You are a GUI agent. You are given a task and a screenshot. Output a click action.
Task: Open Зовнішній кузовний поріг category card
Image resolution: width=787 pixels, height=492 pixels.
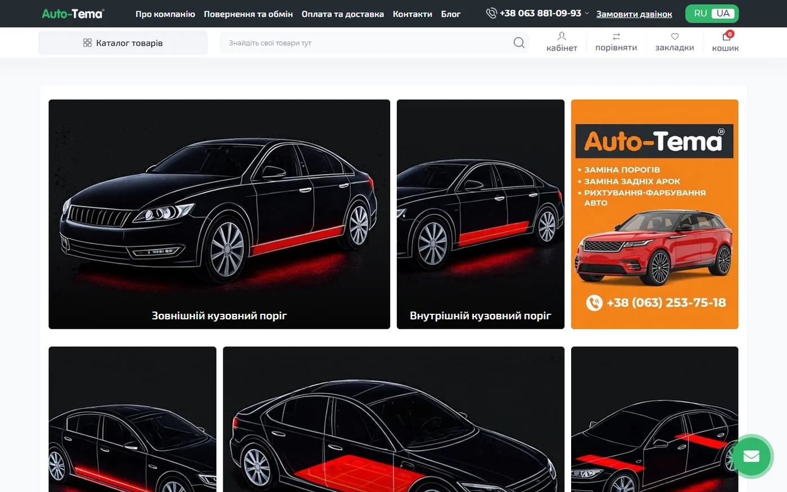[x=219, y=214]
